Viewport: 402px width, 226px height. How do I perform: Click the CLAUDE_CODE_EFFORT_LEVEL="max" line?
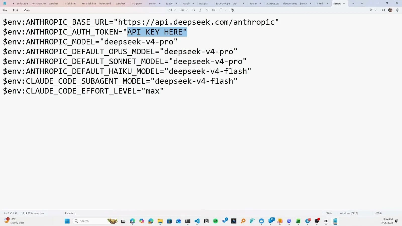tap(83, 91)
